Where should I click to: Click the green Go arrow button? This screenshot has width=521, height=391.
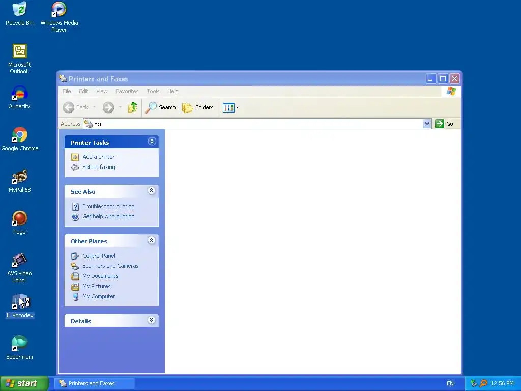pos(439,124)
